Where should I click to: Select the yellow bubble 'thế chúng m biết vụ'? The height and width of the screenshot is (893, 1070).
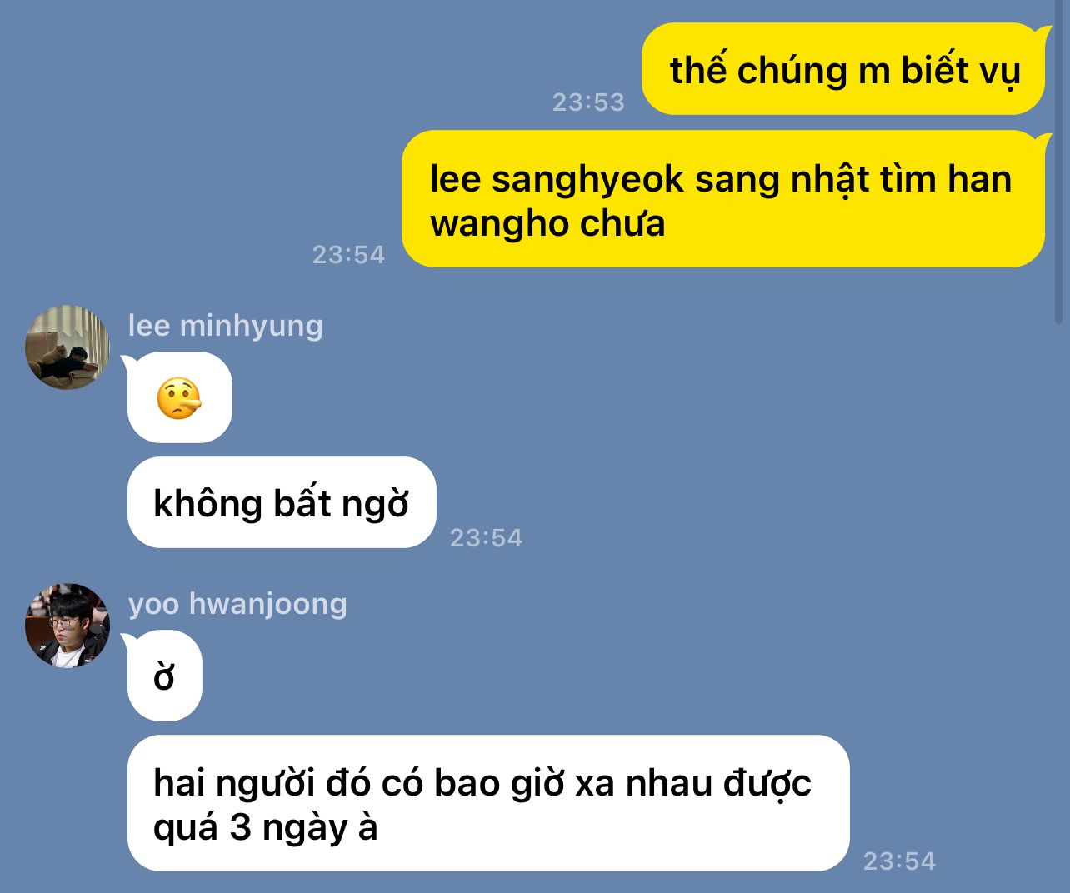[x=843, y=69]
